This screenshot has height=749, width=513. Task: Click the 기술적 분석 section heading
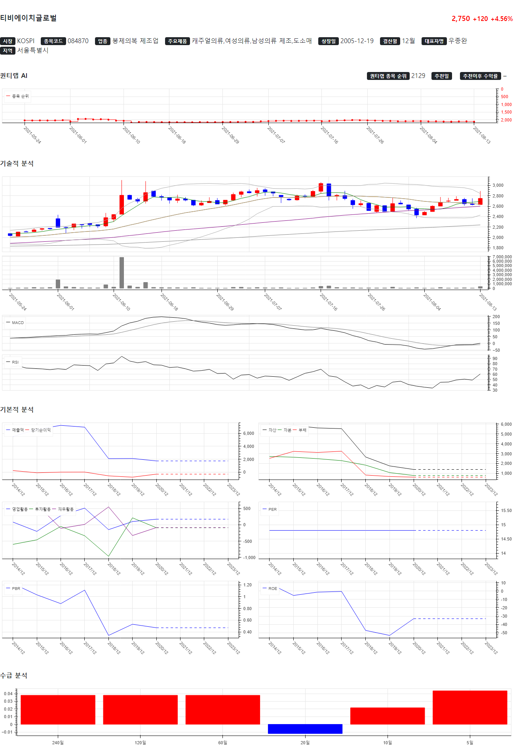click(17, 163)
